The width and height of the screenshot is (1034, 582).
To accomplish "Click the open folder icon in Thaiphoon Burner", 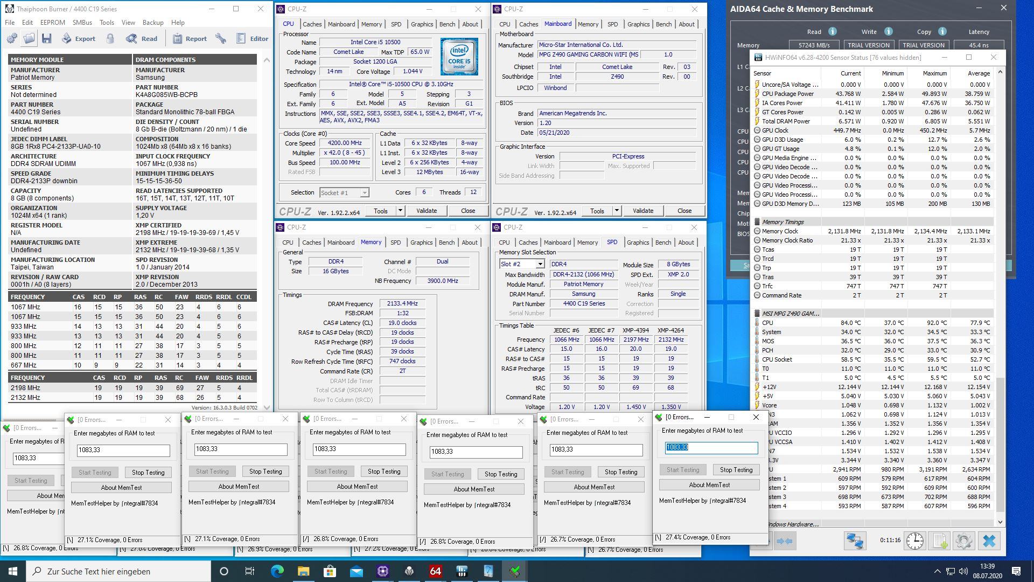I will coord(29,38).
